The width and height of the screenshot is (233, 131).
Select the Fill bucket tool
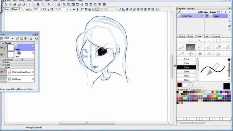tap(228, 47)
